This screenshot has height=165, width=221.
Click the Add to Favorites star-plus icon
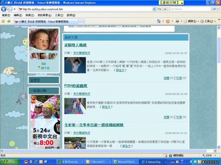9,21
